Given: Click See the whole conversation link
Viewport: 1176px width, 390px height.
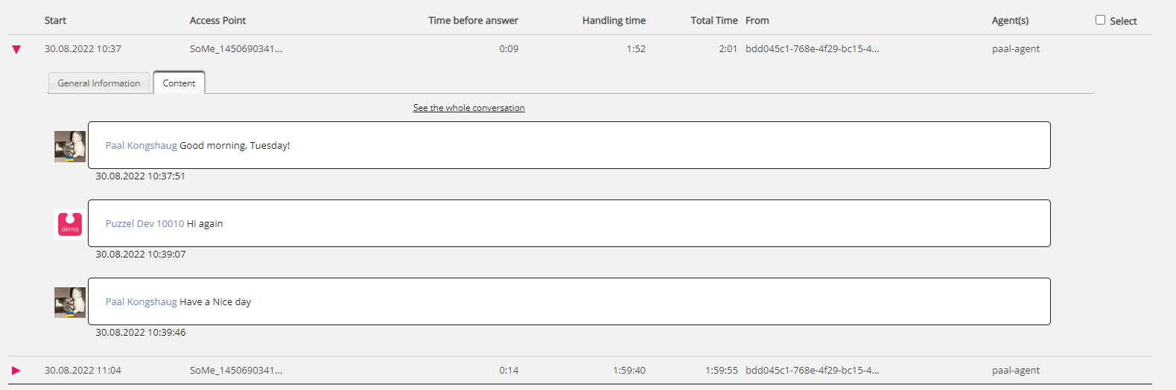Looking at the screenshot, I should [x=468, y=108].
